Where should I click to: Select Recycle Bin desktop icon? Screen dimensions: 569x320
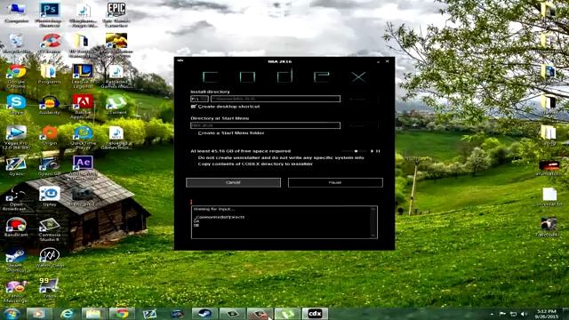point(16,44)
